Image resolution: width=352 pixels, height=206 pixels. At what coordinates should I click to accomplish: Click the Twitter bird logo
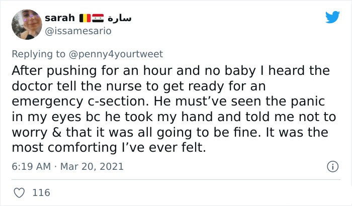point(332,17)
